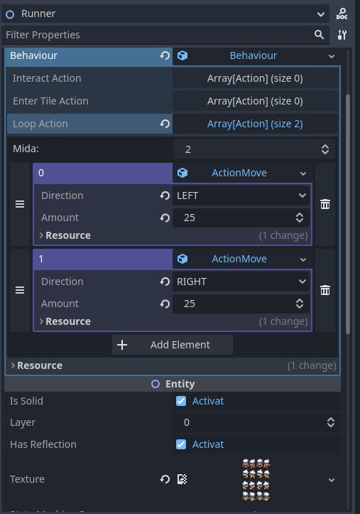Open the LEFT direction dropdown
This screenshot has width=360, height=514.
click(241, 196)
